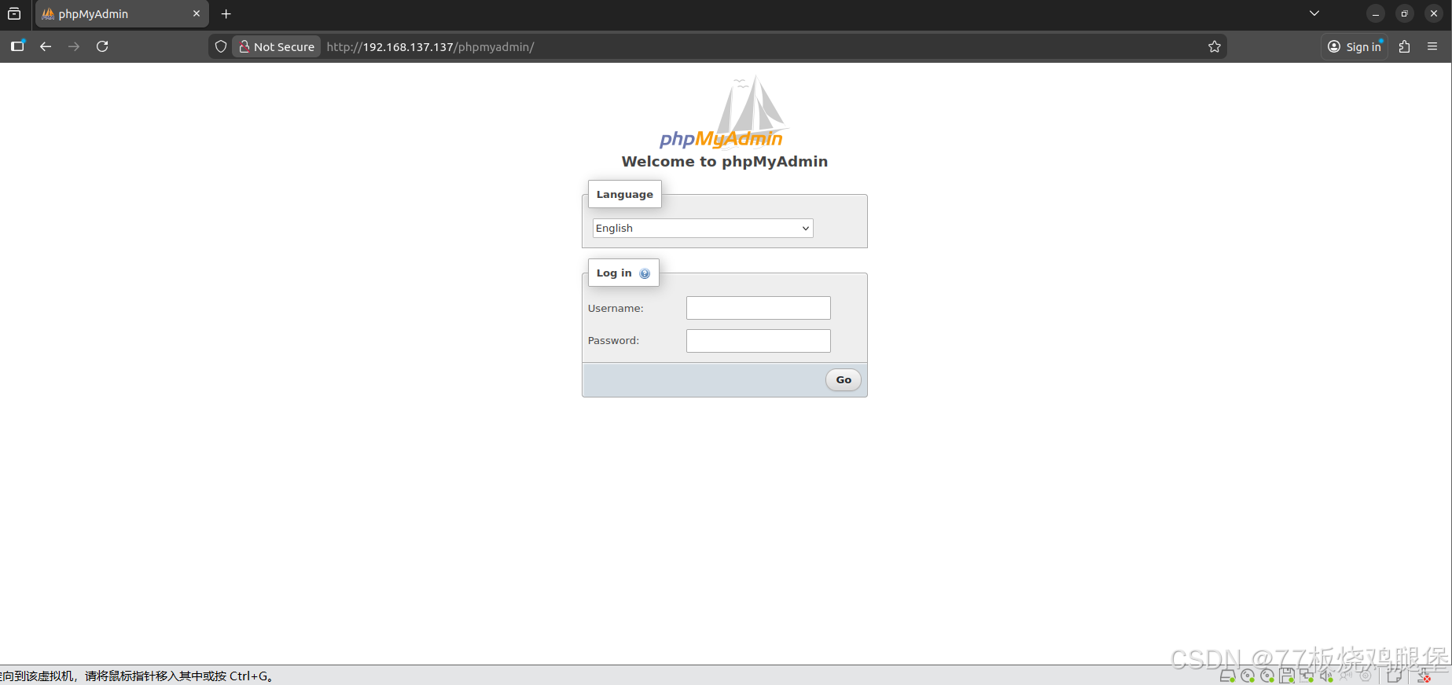Screen dimensions: 1452x685
Task: Open the Extensions puzzle icon
Action: click(1405, 46)
